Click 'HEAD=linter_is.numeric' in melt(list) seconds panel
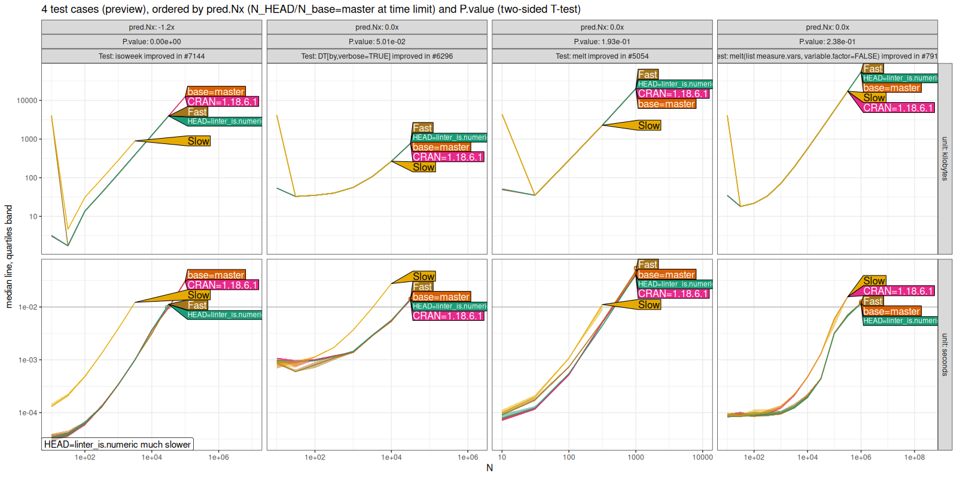This screenshot has width=957, height=478. click(900, 321)
